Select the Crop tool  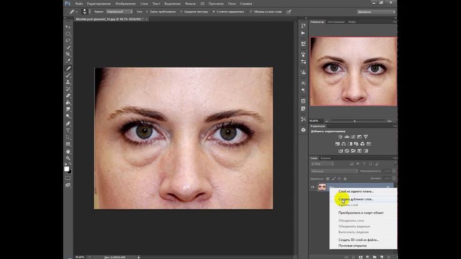click(68, 54)
